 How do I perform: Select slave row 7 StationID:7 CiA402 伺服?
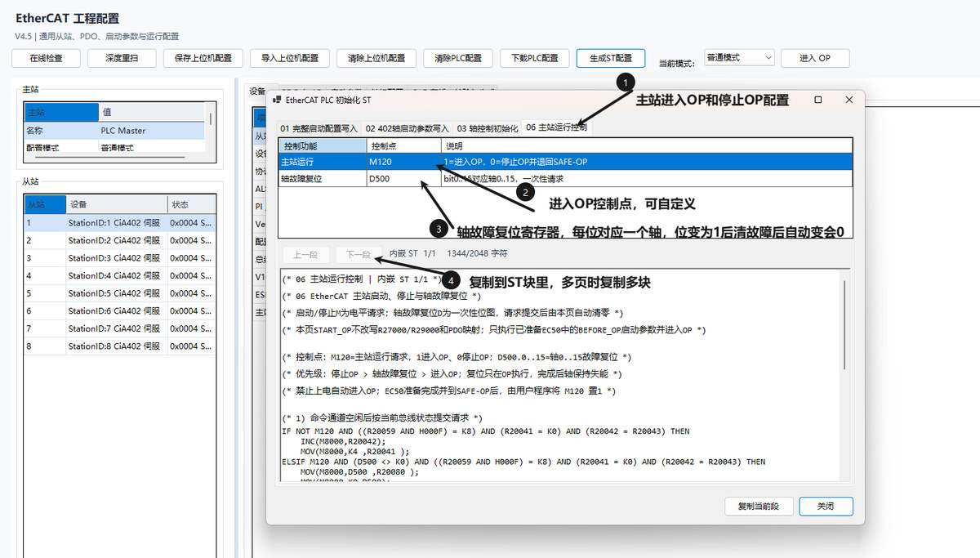click(120, 328)
